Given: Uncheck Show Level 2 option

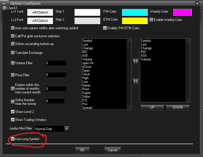Looking at the screenshot, I should coord(13,112).
